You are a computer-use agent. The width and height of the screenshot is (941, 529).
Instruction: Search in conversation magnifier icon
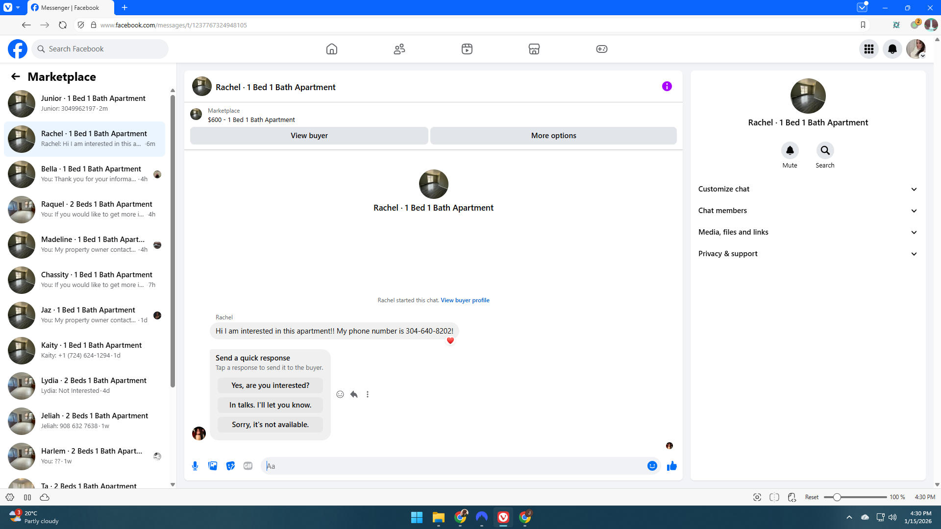click(x=825, y=150)
